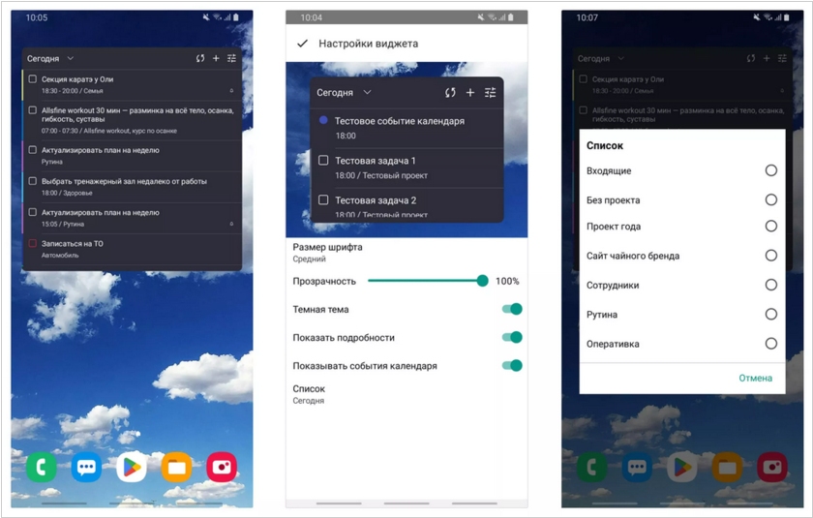The width and height of the screenshot is (813, 518).
Task: Disable the Темная тема switch
Action: pos(511,309)
